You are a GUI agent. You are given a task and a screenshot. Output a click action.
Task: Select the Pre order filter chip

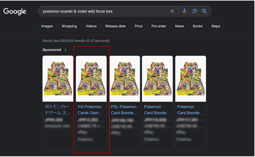(x=159, y=26)
